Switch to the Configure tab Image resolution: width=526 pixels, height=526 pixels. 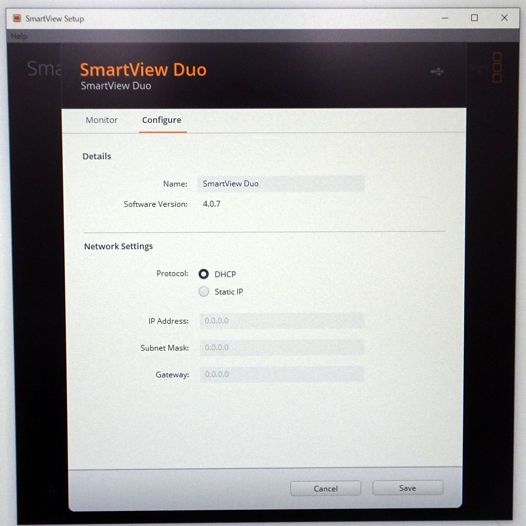click(162, 120)
